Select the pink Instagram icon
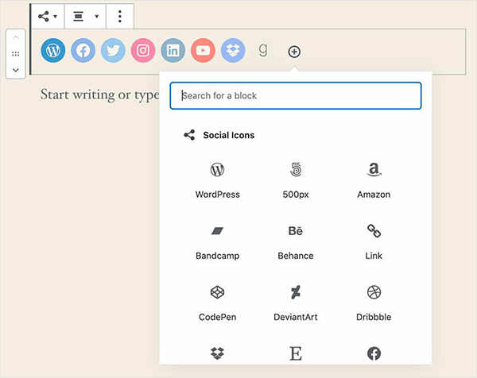477x378 pixels. click(x=143, y=51)
